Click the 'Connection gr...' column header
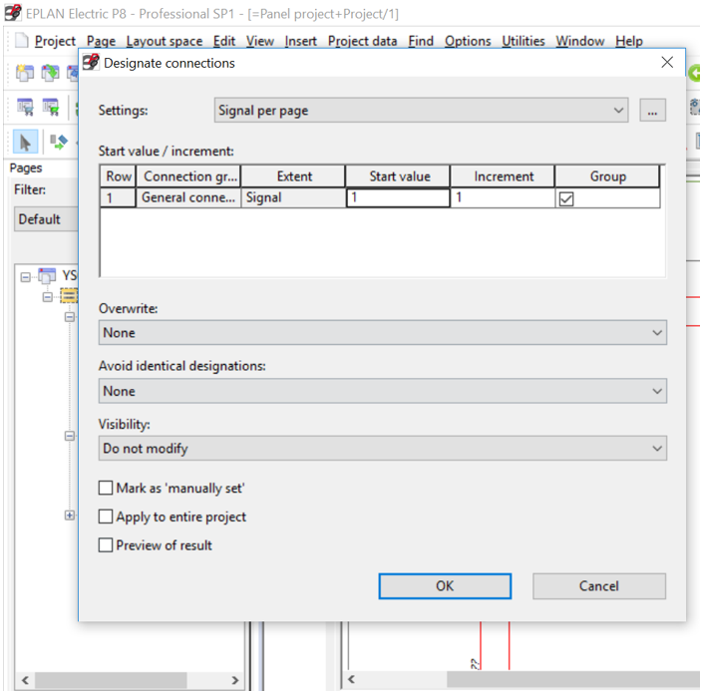703x691 pixels. [x=187, y=176]
